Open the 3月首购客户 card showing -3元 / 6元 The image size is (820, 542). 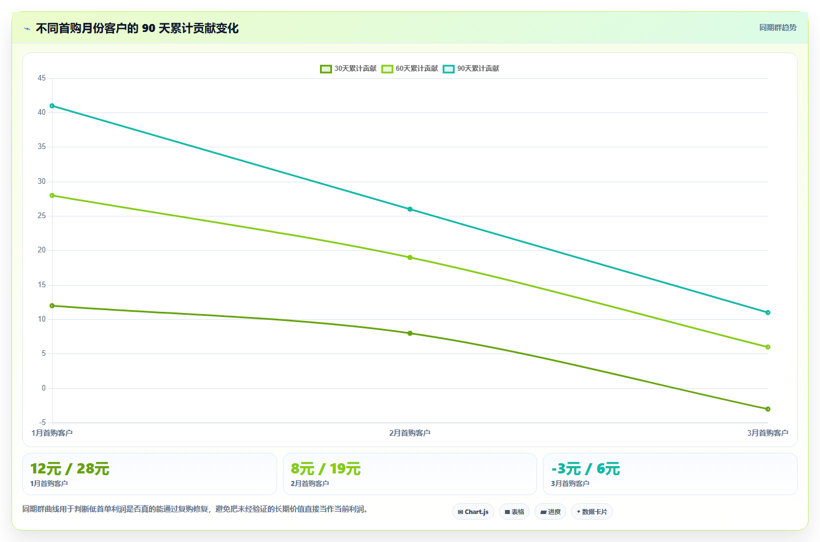[670, 474]
